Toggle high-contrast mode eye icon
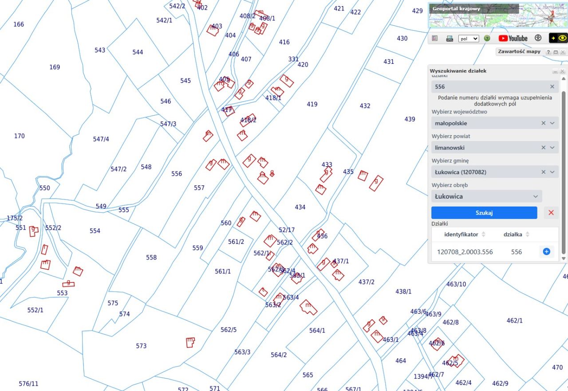The width and height of the screenshot is (568, 391). 558,38
